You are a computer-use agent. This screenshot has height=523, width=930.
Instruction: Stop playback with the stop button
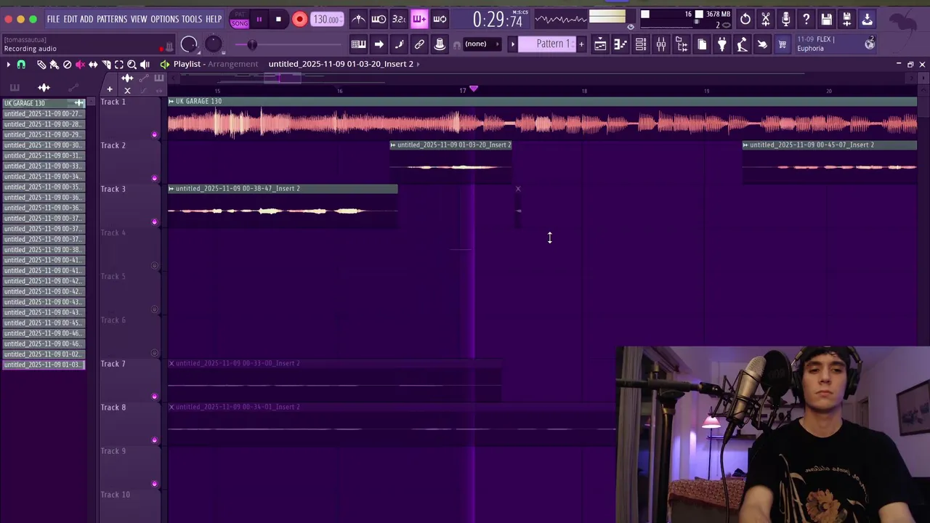278,20
